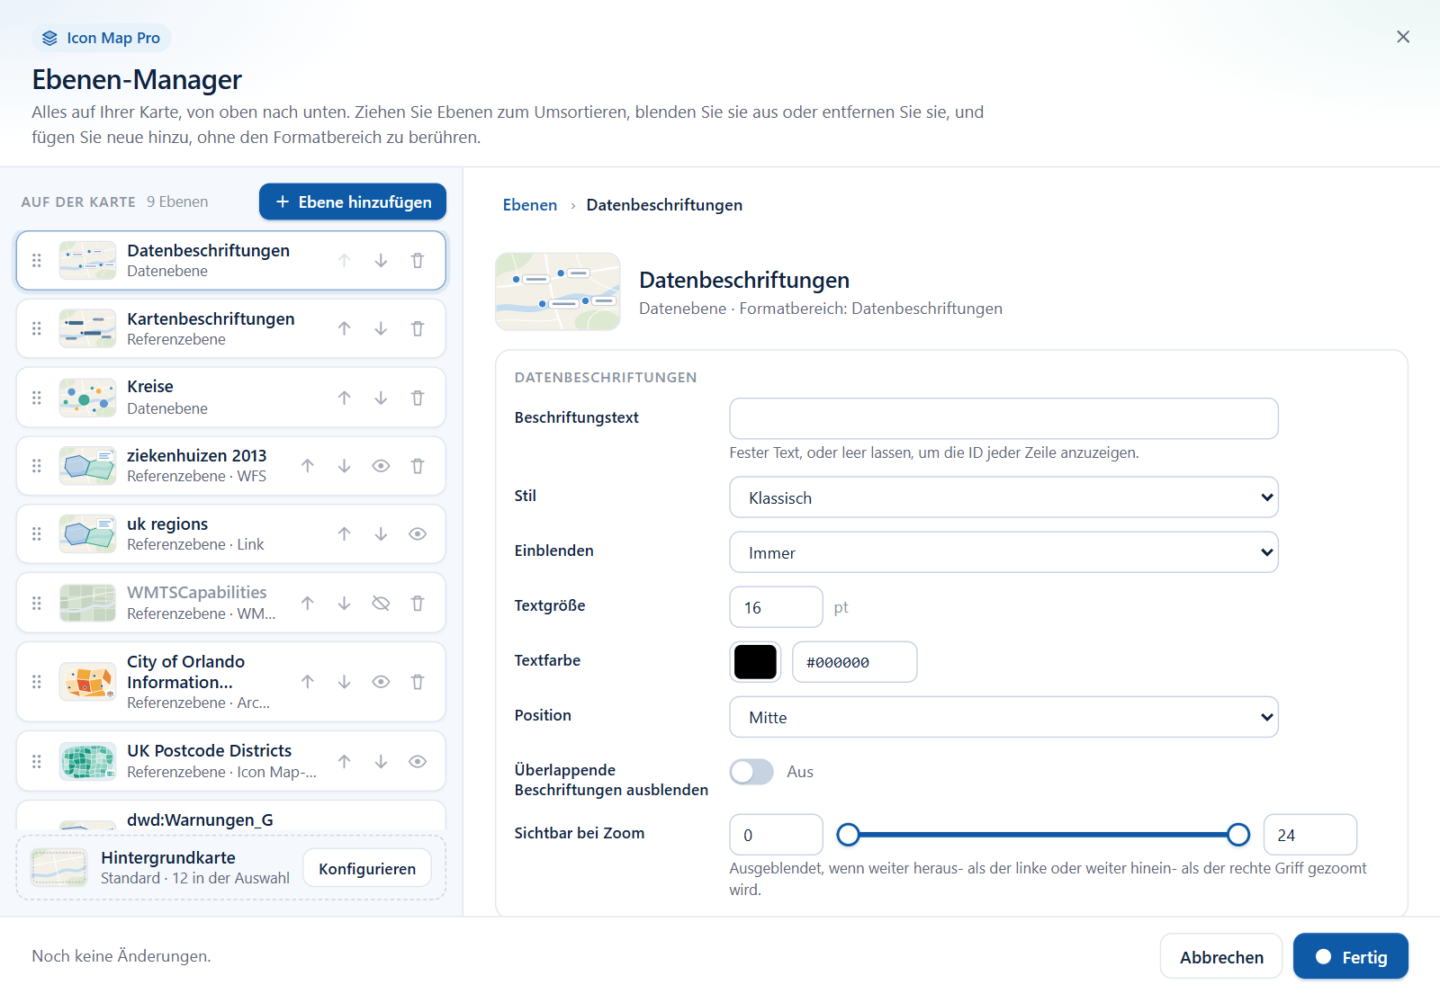Move City of Orlando layer up

(308, 682)
